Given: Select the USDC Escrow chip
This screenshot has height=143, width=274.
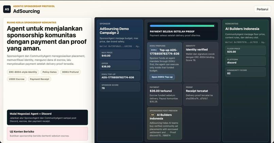Looking at the screenshot, I should [x=17, y=79].
